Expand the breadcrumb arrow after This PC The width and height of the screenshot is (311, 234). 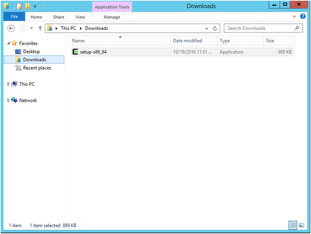tap(81, 29)
